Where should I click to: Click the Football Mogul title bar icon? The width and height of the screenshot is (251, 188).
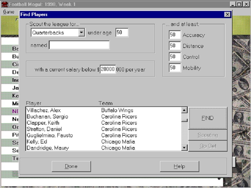(4, 4)
